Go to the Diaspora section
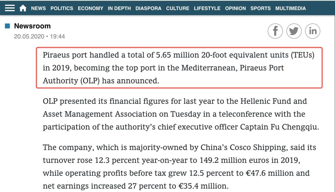335x192 pixels. (x=148, y=8)
